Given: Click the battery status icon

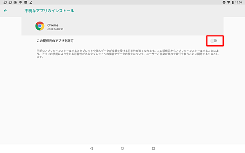Looking at the screenshot, I should tap(233, 2).
